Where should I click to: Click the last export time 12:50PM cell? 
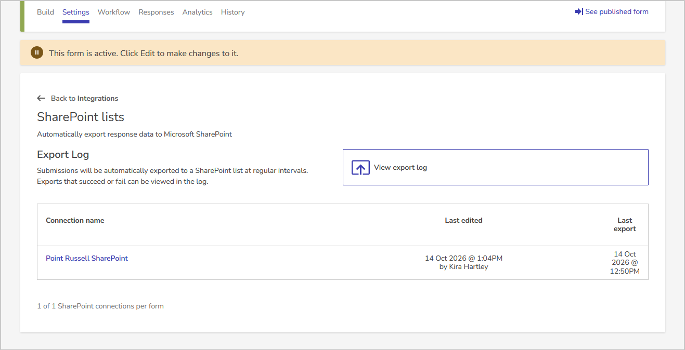point(625,262)
